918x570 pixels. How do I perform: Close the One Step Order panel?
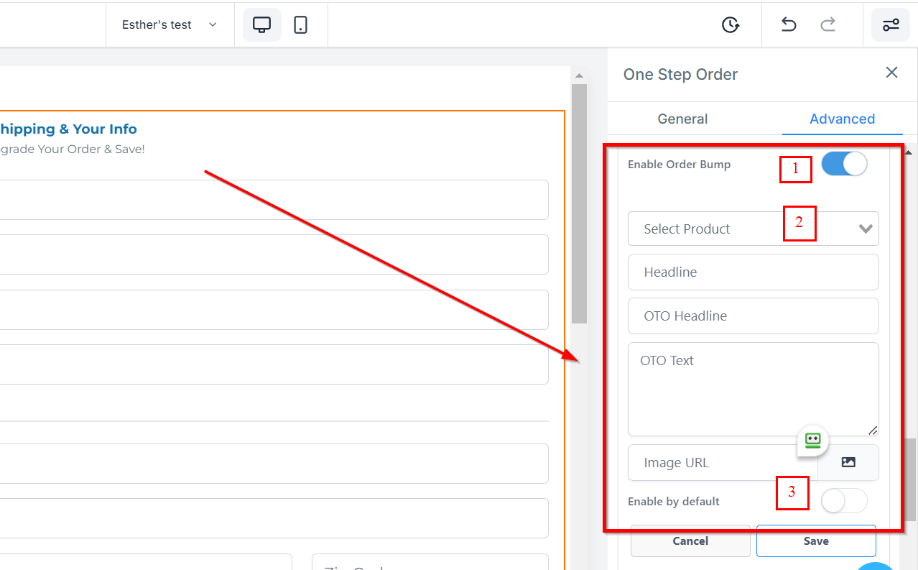coord(891,73)
